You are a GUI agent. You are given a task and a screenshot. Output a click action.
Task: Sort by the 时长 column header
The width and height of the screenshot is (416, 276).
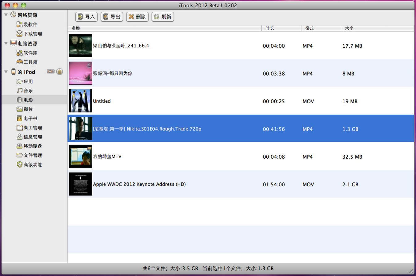tap(281, 28)
